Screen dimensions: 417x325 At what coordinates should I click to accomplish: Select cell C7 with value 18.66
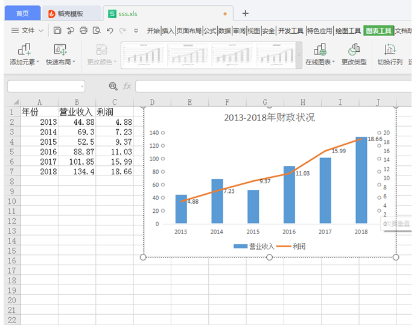coord(115,172)
